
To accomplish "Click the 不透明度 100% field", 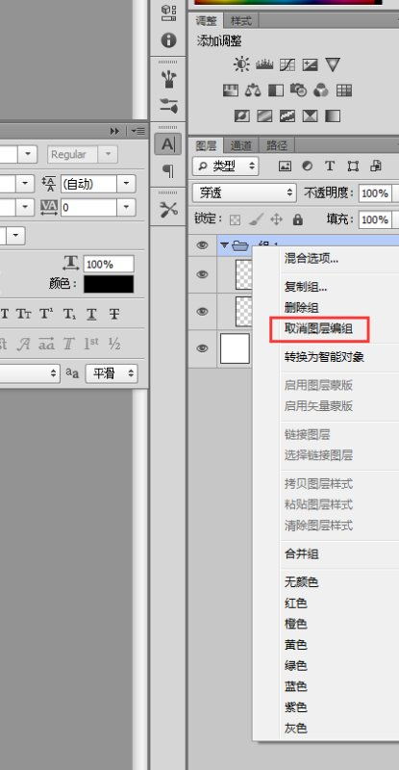I will pyautogui.click(x=375, y=193).
